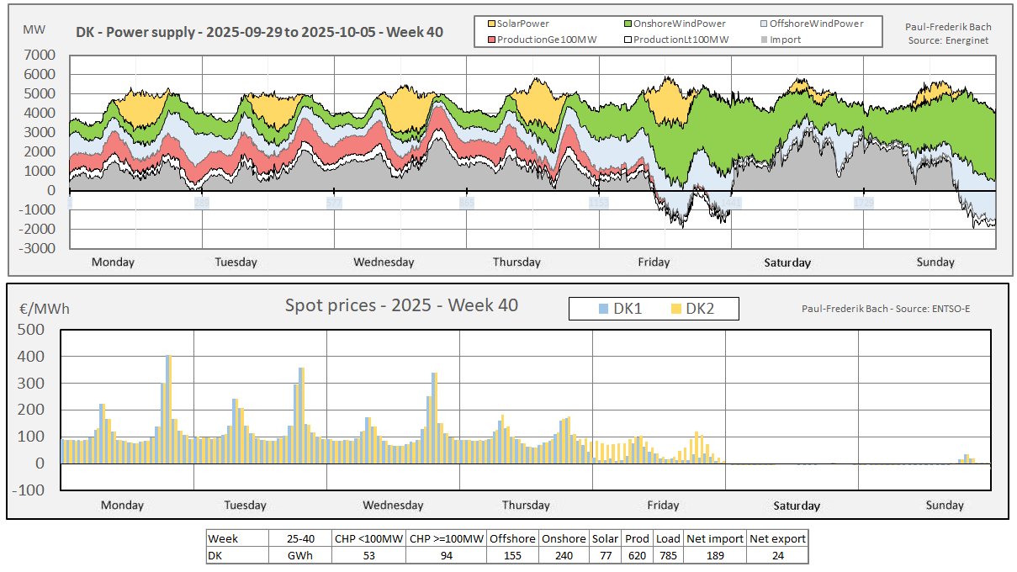Click the ProductionLt100MW legend swatch
The image size is (1017, 572).
tap(628, 40)
